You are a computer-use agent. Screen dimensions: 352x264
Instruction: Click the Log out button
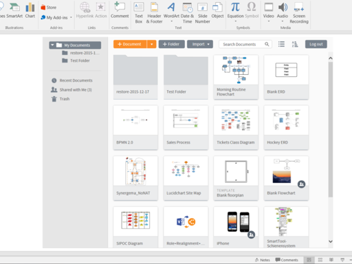coord(316,44)
